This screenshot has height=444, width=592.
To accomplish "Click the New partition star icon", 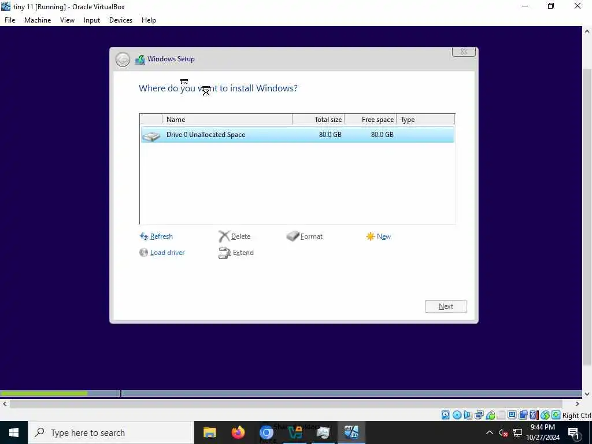I will (371, 236).
